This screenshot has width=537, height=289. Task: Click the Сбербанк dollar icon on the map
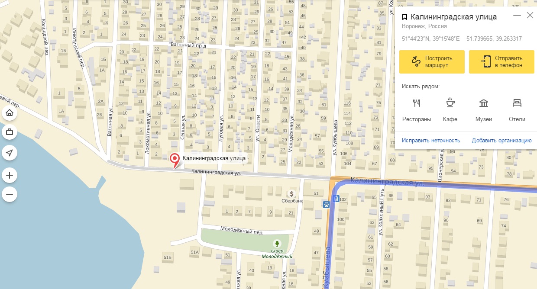pyautogui.click(x=291, y=193)
